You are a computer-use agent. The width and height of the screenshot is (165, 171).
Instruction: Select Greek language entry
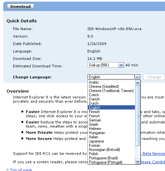click(x=111, y=124)
